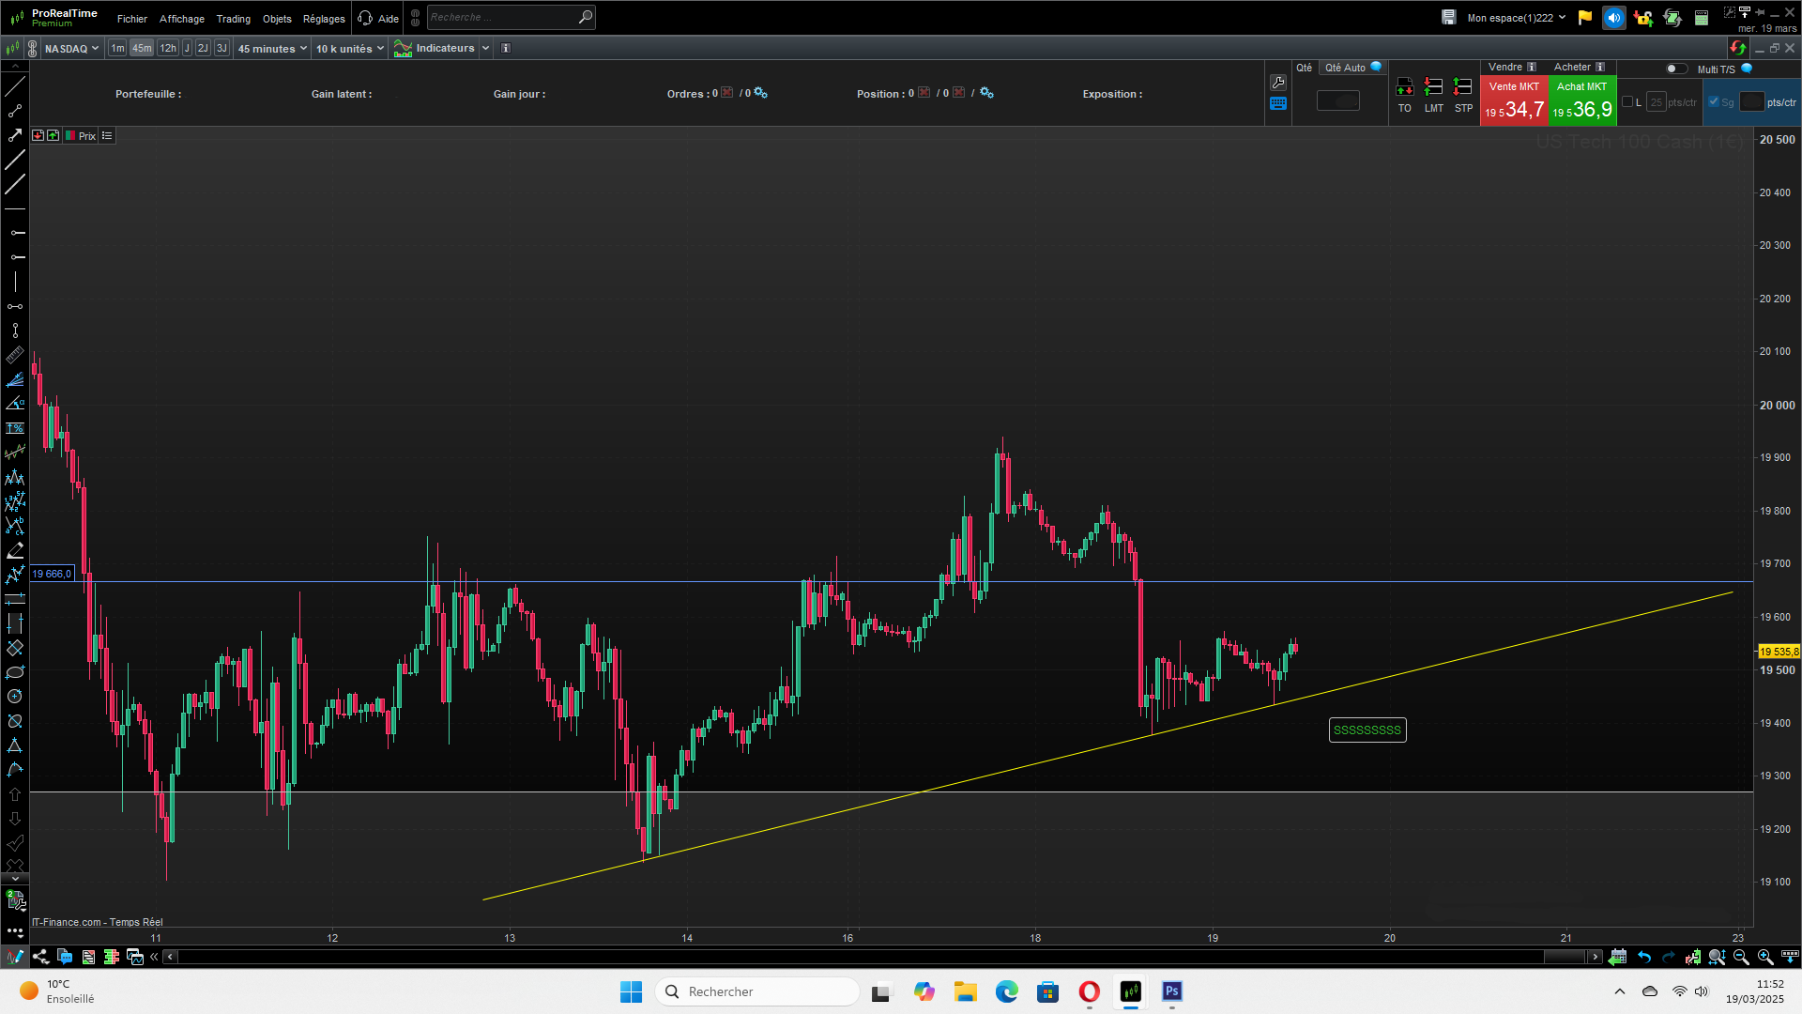1802x1014 pixels.
Task: Select the STP stop order icon
Action: click(1462, 88)
